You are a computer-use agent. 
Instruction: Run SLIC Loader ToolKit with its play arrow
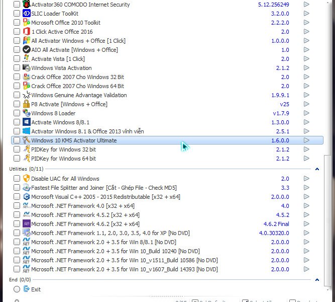coord(306,14)
